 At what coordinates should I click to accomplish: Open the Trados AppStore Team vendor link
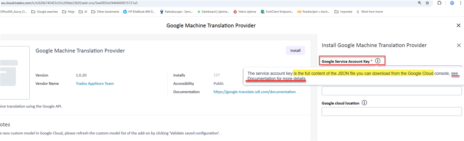(x=95, y=84)
